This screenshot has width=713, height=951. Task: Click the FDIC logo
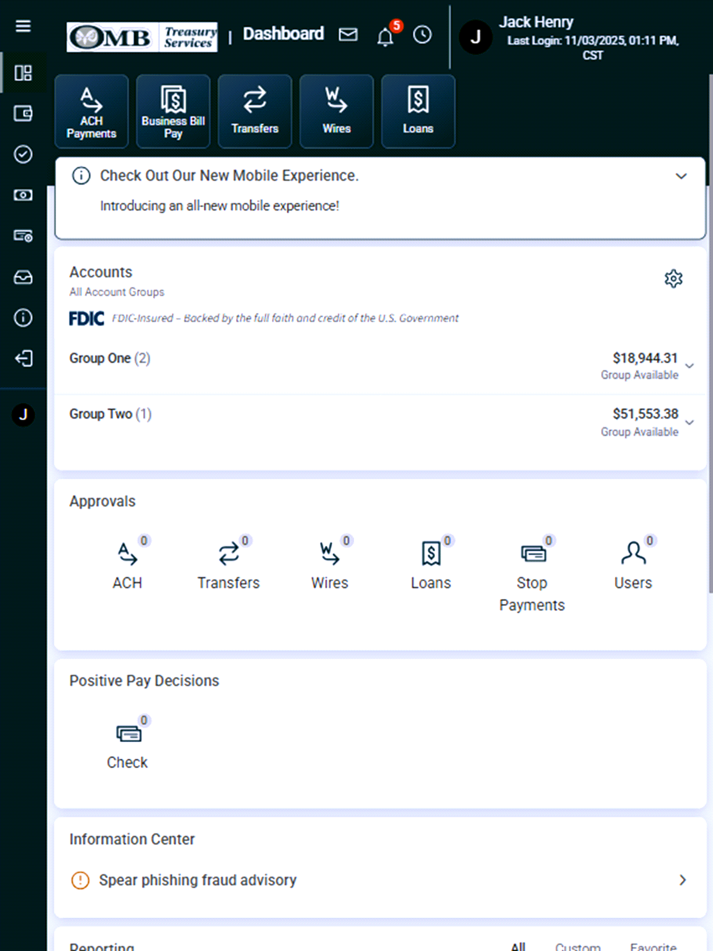click(x=87, y=318)
